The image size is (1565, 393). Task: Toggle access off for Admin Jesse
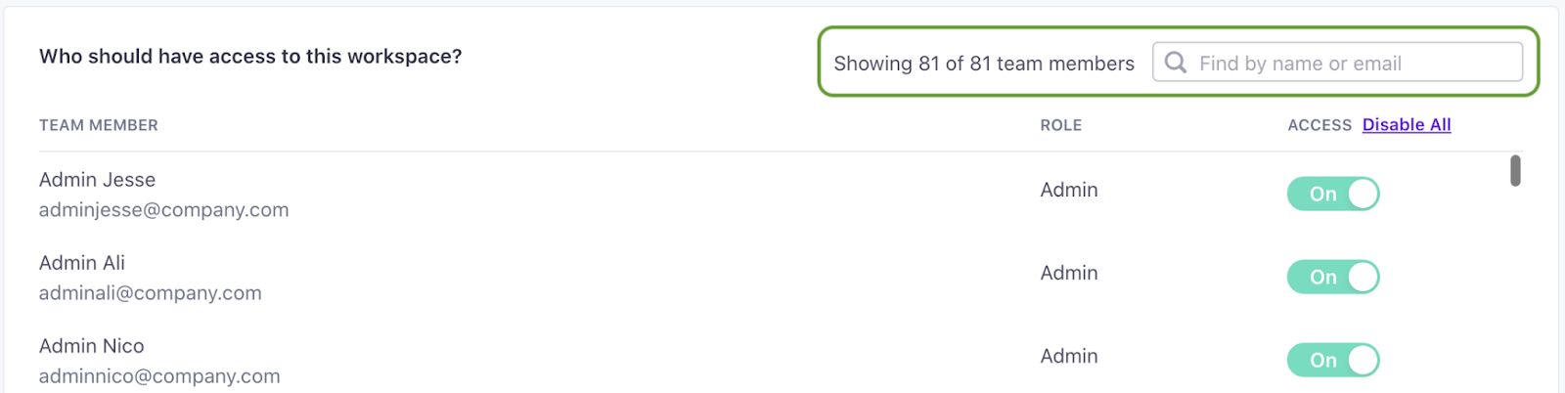(x=1333, y=194)
